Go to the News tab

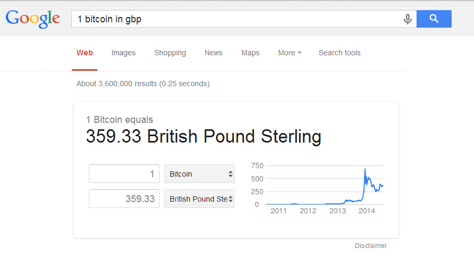point(213,53)
